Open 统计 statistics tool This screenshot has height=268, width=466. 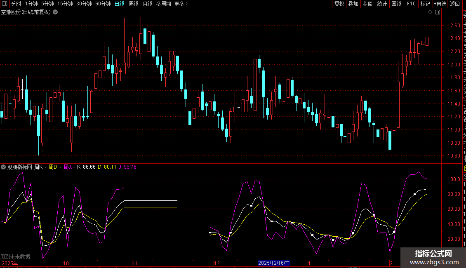(382, 4)
